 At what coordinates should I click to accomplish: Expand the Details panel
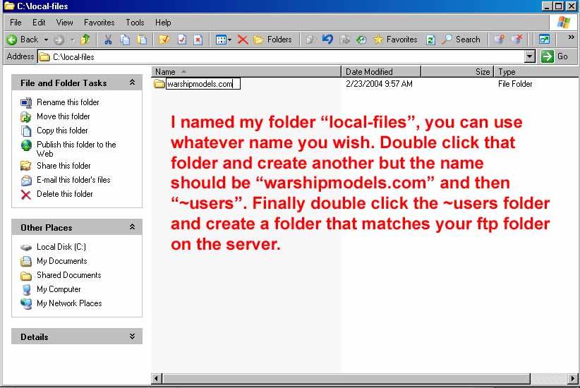[x=132, y=337]
